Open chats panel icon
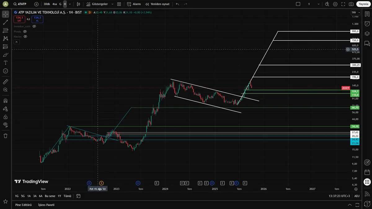Image resolution: width=372 pixels, height=209 pixels. 367,43
